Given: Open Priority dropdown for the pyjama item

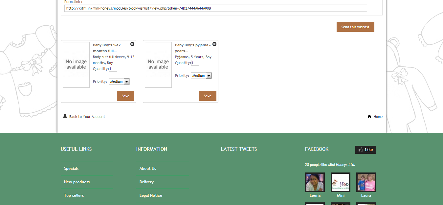Looking at the screenshot, I should pos(201,76).
